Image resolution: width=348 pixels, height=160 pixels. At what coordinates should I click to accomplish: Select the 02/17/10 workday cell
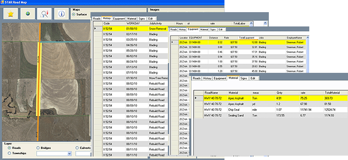coord(137,34)
